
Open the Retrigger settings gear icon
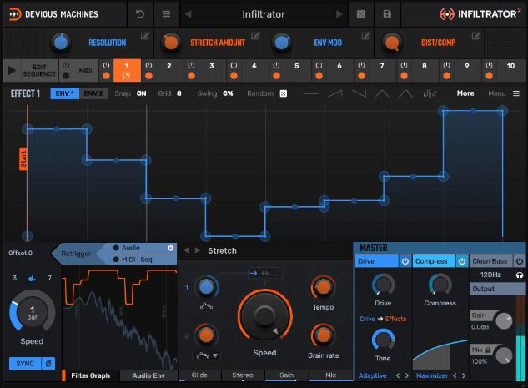(x=171, y=248)
